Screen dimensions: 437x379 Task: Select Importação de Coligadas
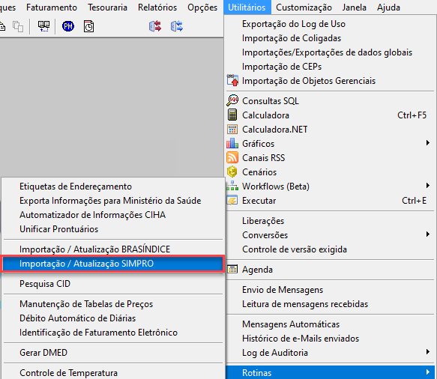click(330, 38)
